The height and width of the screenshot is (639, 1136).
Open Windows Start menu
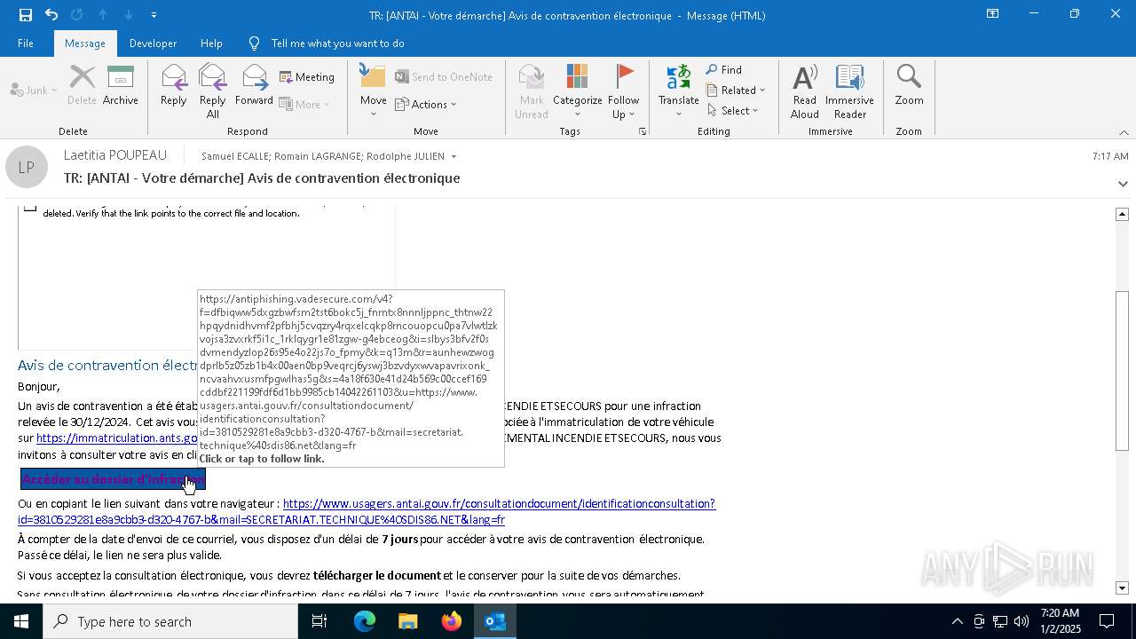pyautogui.click(x=21, y=621)
